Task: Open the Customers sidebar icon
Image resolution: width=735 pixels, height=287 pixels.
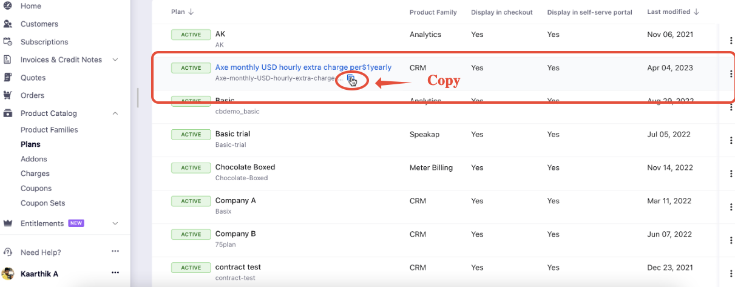Action: pyautogui.click(x=8, y=24)
